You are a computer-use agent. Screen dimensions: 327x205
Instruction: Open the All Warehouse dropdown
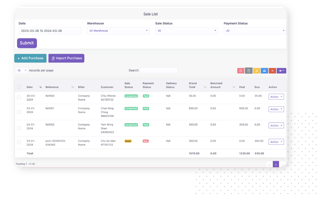118,31
